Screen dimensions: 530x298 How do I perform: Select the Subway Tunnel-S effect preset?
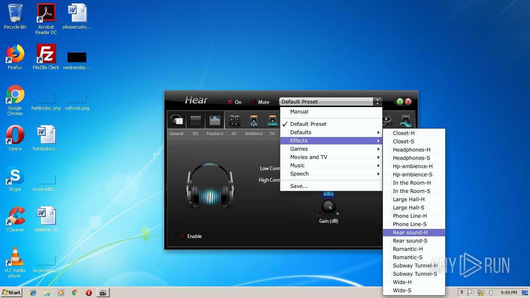414,274
